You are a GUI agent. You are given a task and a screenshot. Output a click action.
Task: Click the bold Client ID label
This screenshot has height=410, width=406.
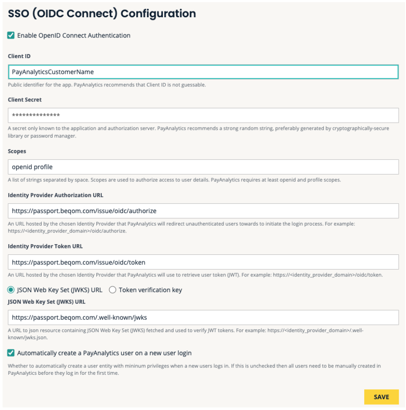(x=19, y=56)
